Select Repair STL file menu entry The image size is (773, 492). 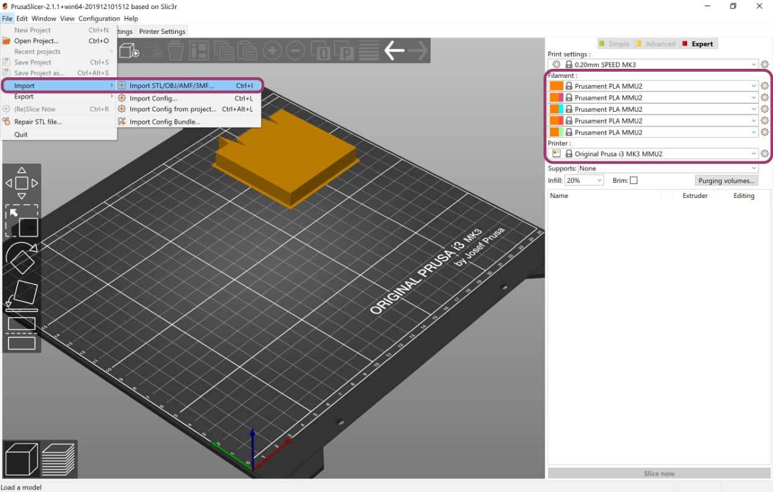pyautogui.click(x=59, y=122)
